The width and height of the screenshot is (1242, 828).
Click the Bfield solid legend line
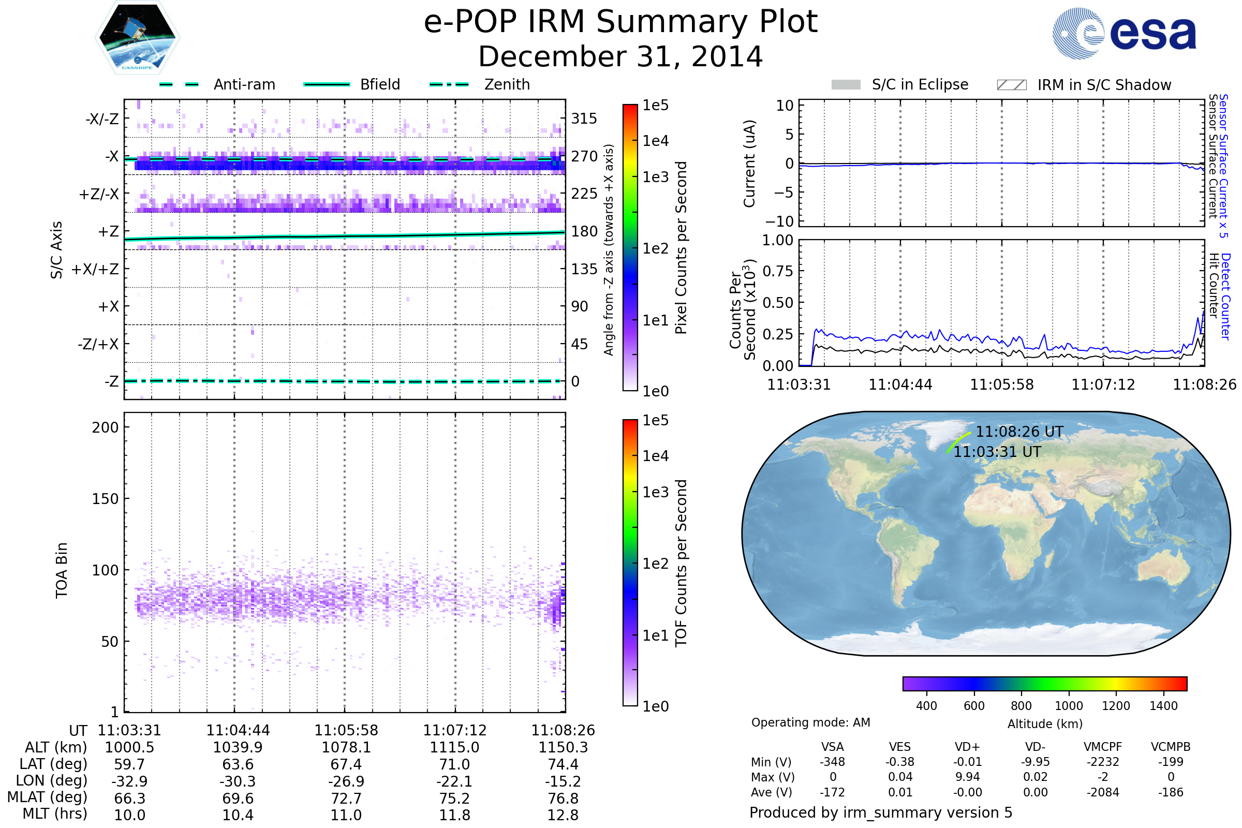tap(327, 84)
